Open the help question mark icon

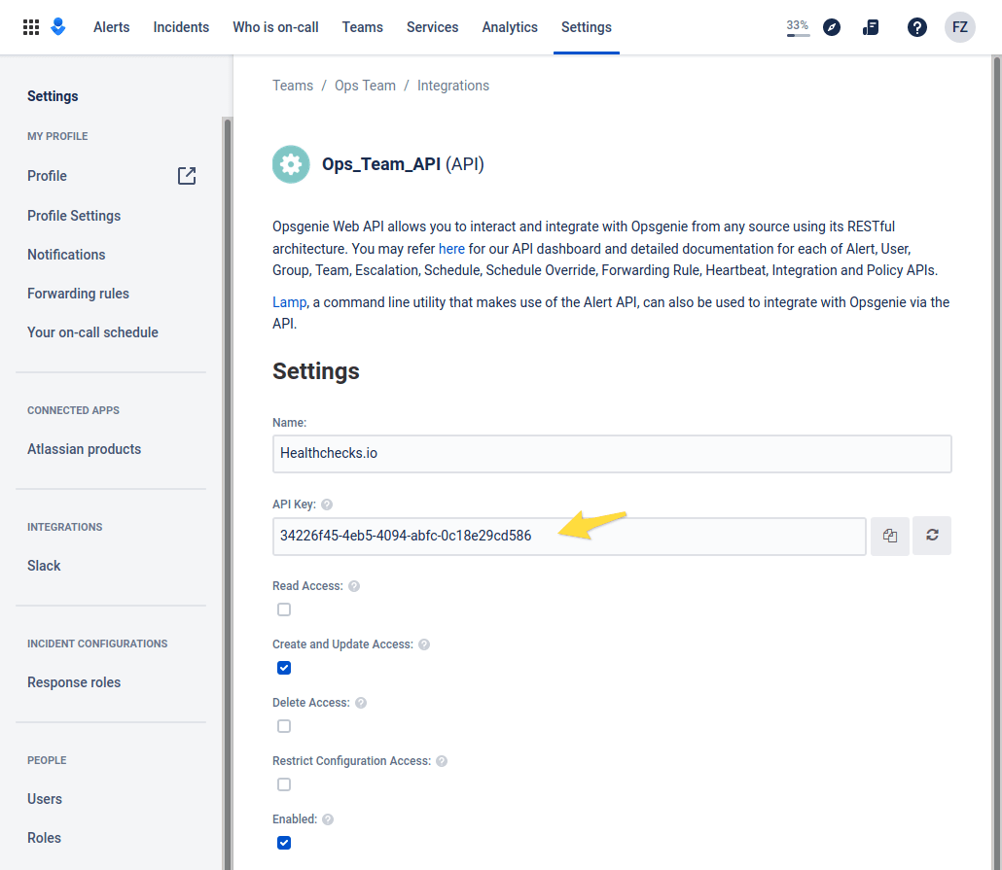click(916, 27)
